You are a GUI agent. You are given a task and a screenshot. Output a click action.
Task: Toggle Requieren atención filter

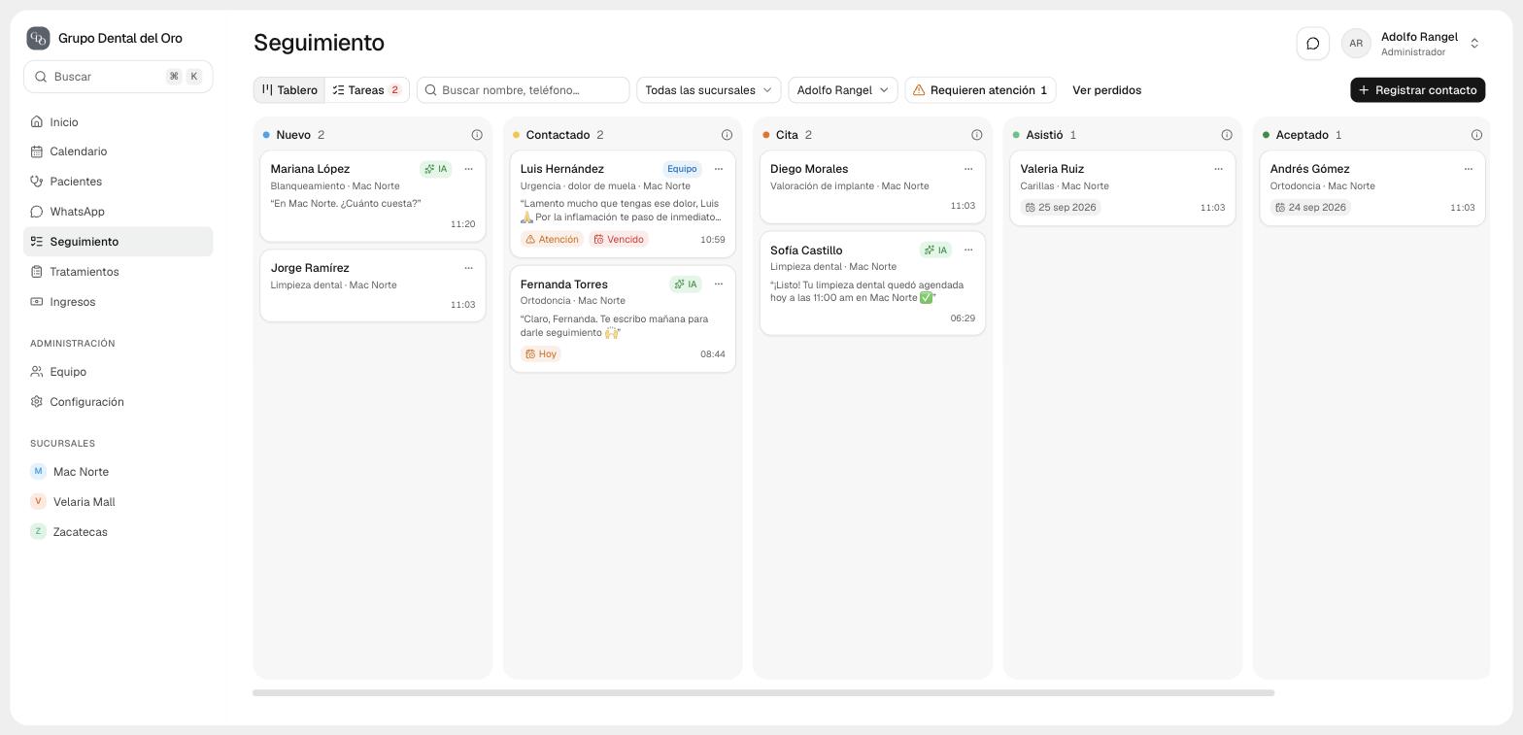980,90
